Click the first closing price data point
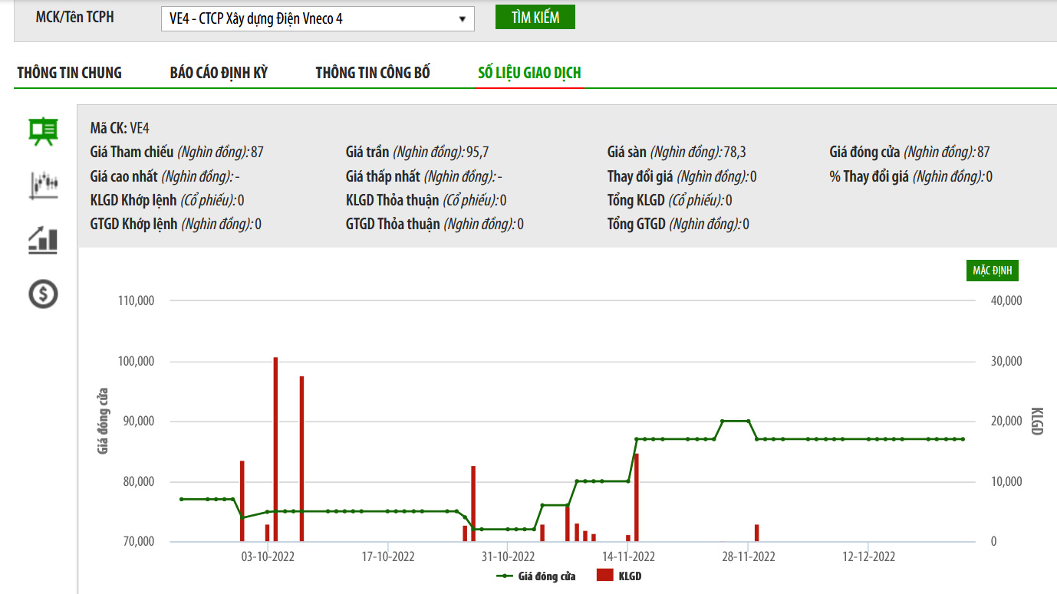Viewport: 1057px width, 594px height. [x=182, y=499]
